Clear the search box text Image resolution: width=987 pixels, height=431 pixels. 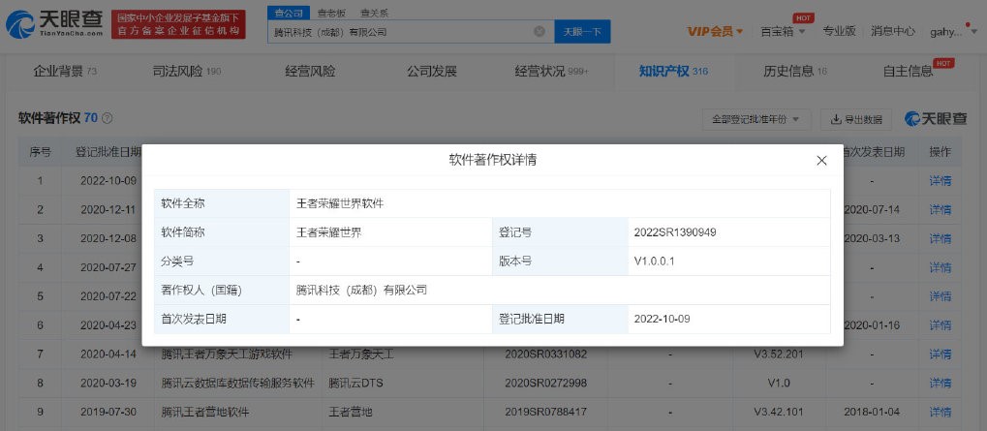point(540,32)
